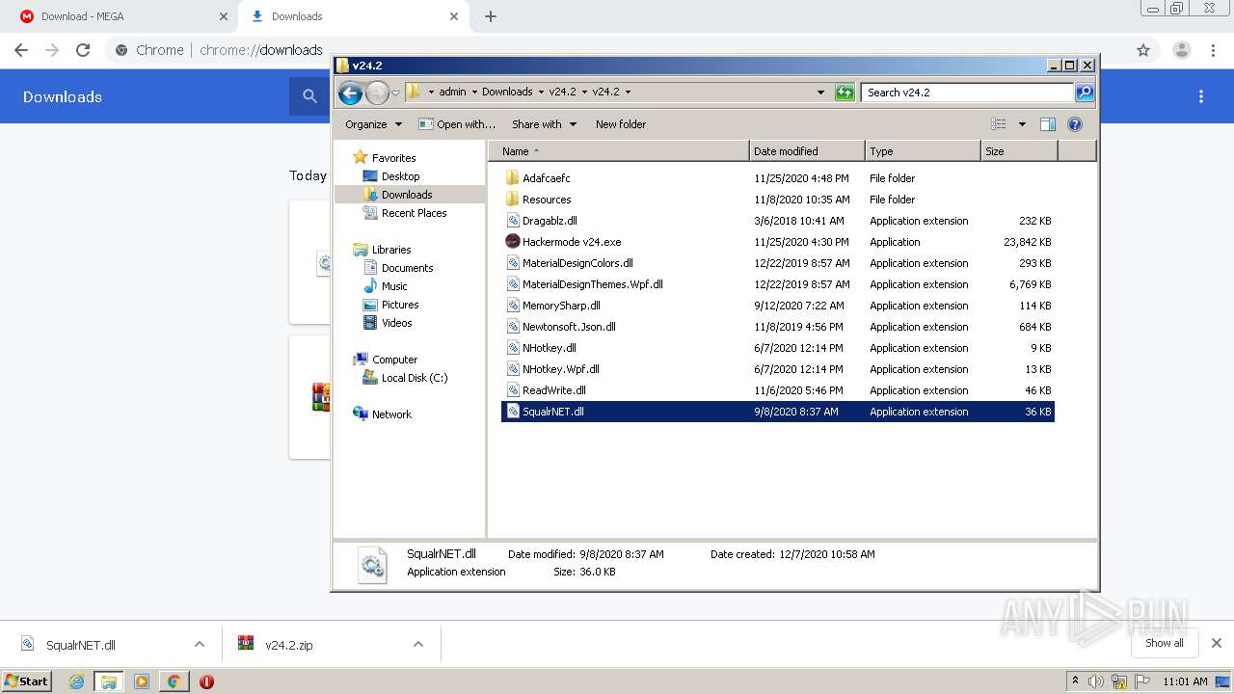
Task: Click Show all downloads button
Action: (1164, 643)
